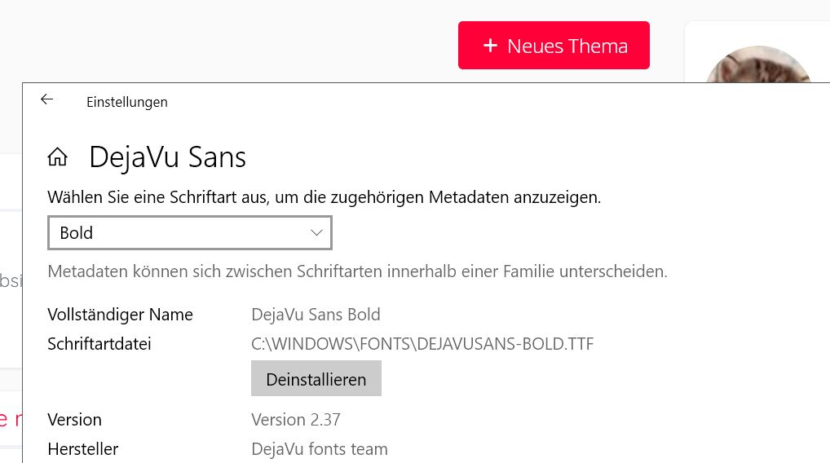Click the Vollständiger Name label
830x463 pixels.
pos(120,315)
